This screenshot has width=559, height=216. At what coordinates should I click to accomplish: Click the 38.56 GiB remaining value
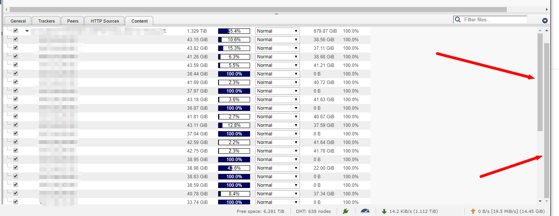[324, 40]
